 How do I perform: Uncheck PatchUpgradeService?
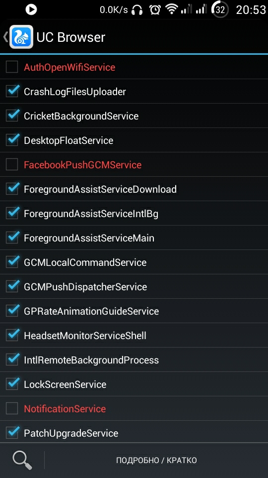coord(12,433)
